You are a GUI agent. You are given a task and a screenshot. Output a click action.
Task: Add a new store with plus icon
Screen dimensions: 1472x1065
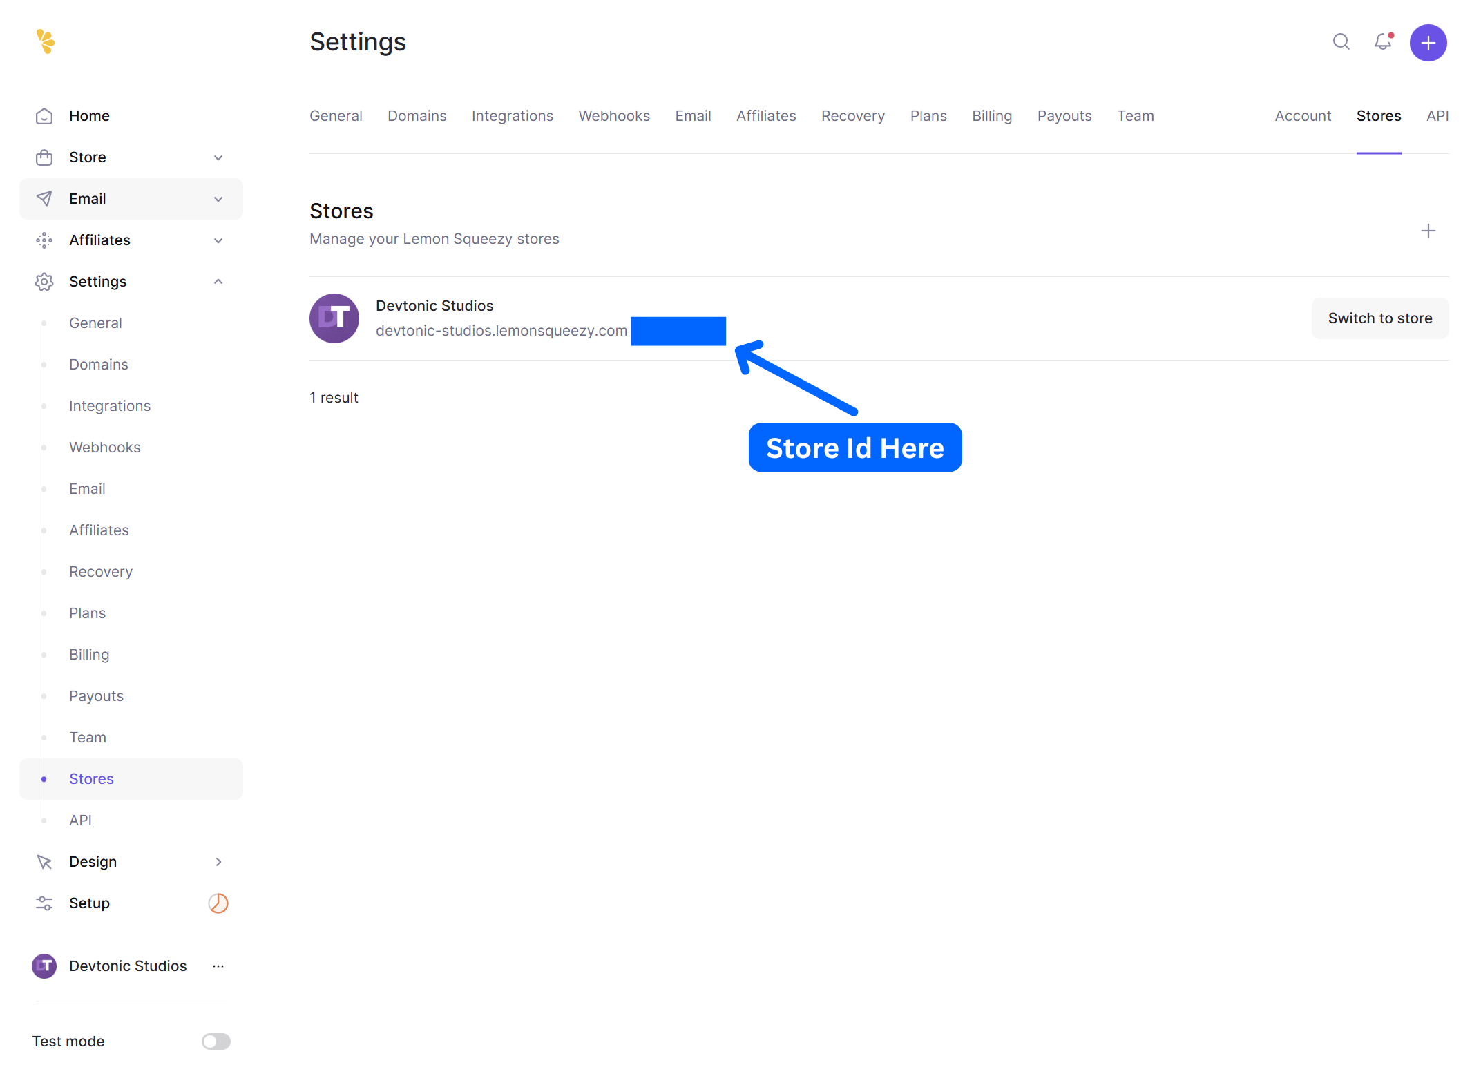click(x=1428, y=231)
